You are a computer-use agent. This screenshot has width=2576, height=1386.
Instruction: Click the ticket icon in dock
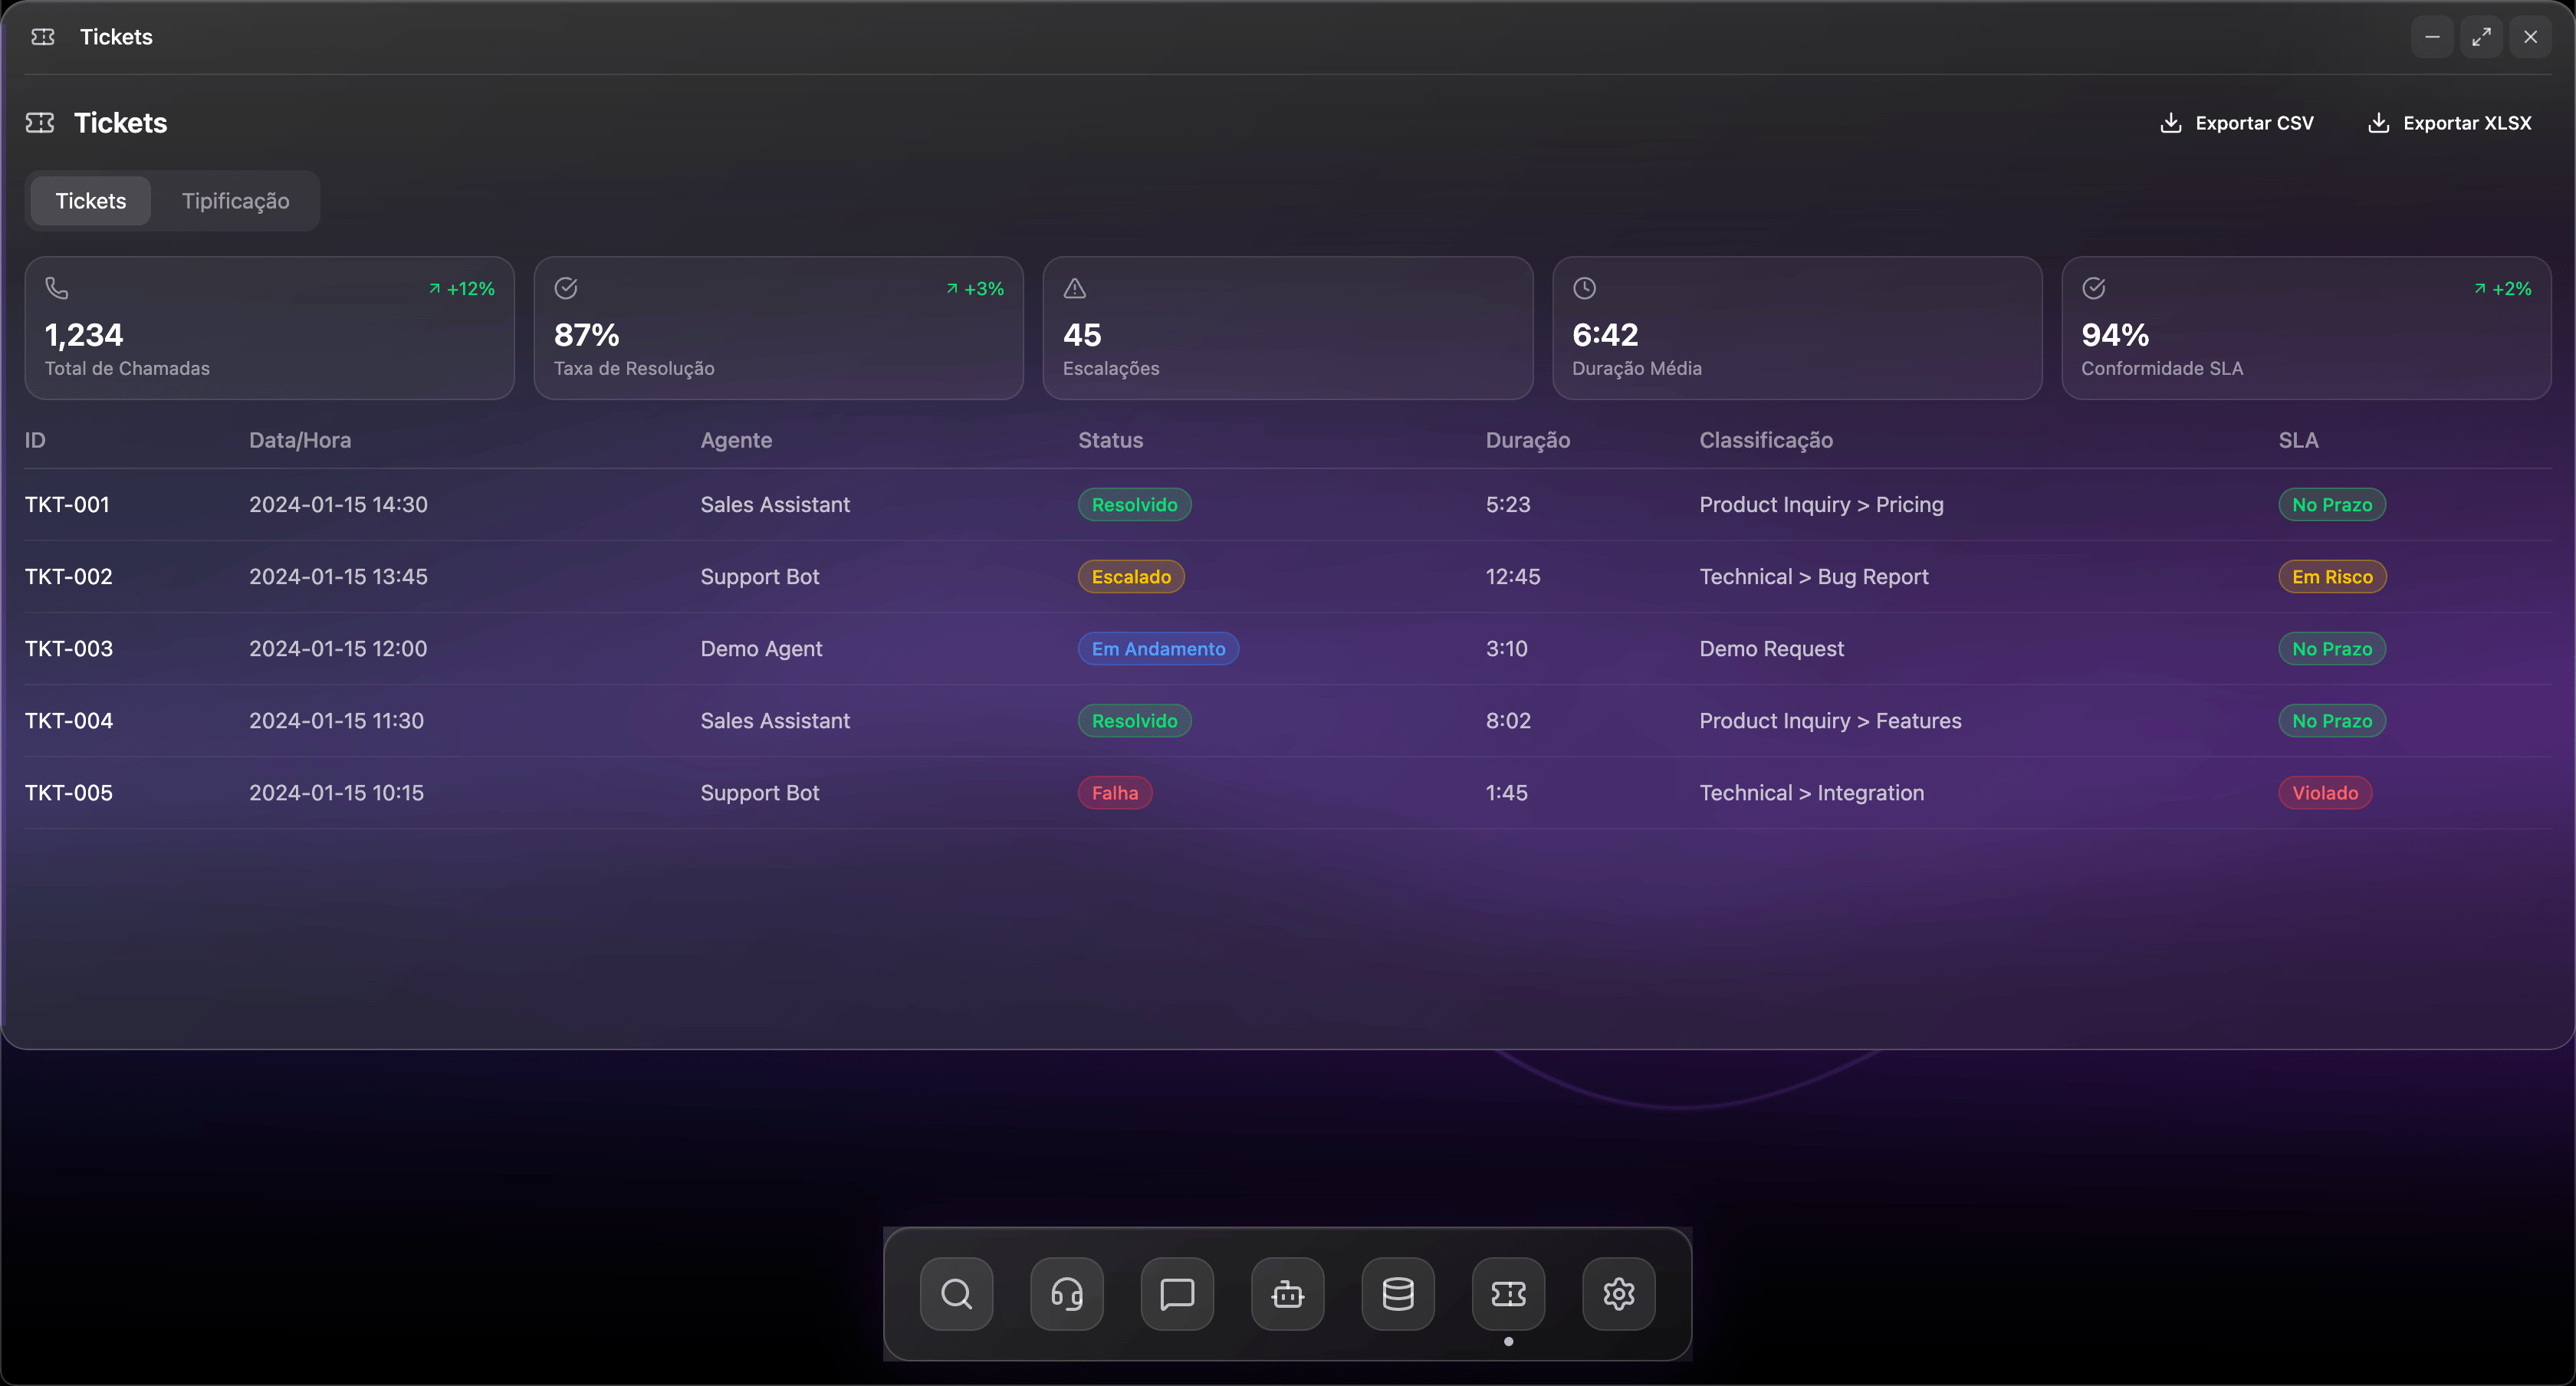pyautogui.click(x=1508, y=1294)
